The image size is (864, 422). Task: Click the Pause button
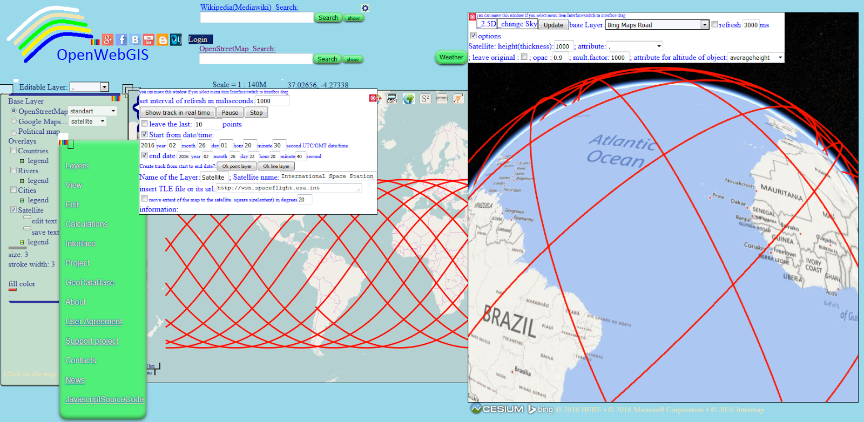[x=230, y=112]
